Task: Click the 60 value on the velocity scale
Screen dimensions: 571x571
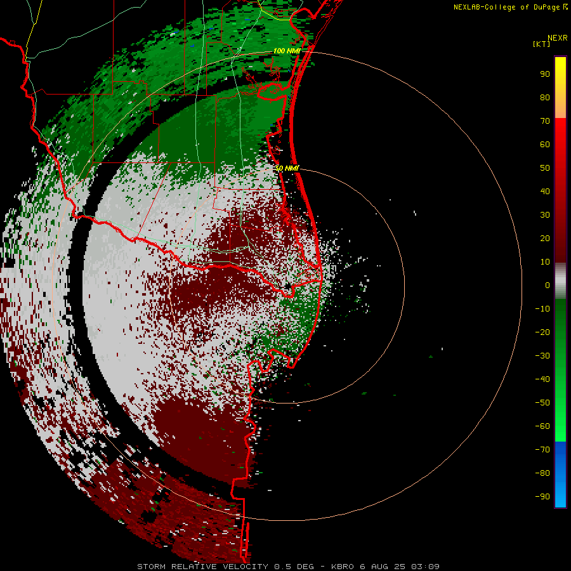Action: (x=545, y=144)
